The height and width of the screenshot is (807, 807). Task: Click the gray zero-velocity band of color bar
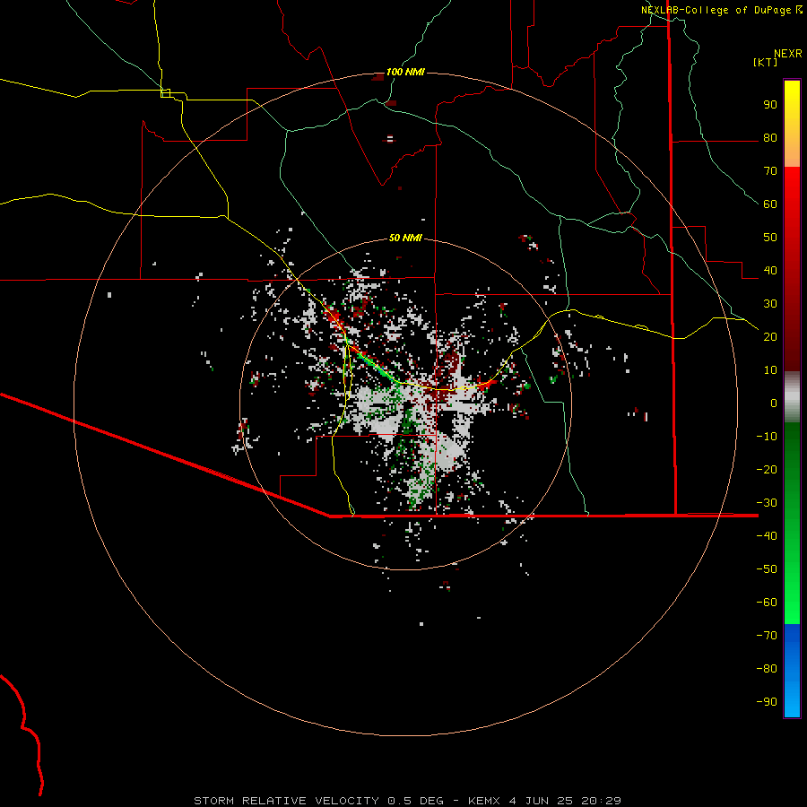tap(792, 397)
